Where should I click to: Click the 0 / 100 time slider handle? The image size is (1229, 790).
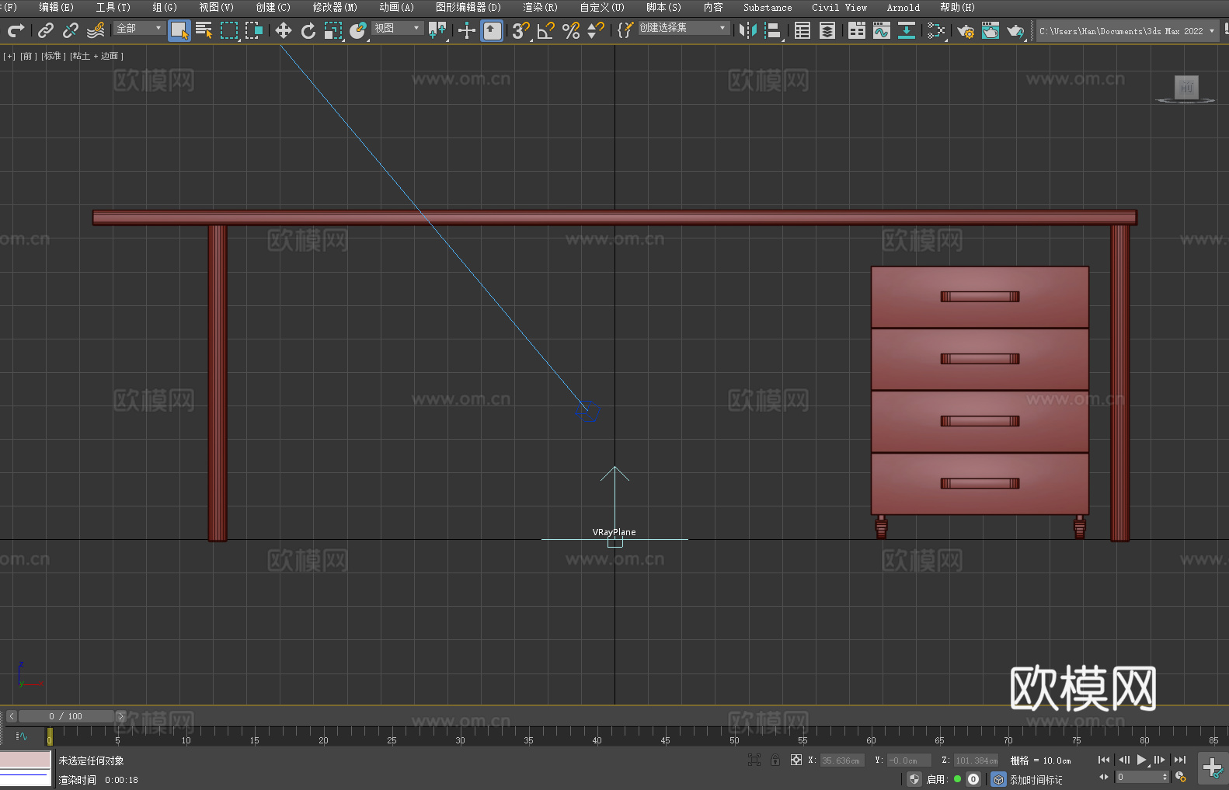point(66,716)
